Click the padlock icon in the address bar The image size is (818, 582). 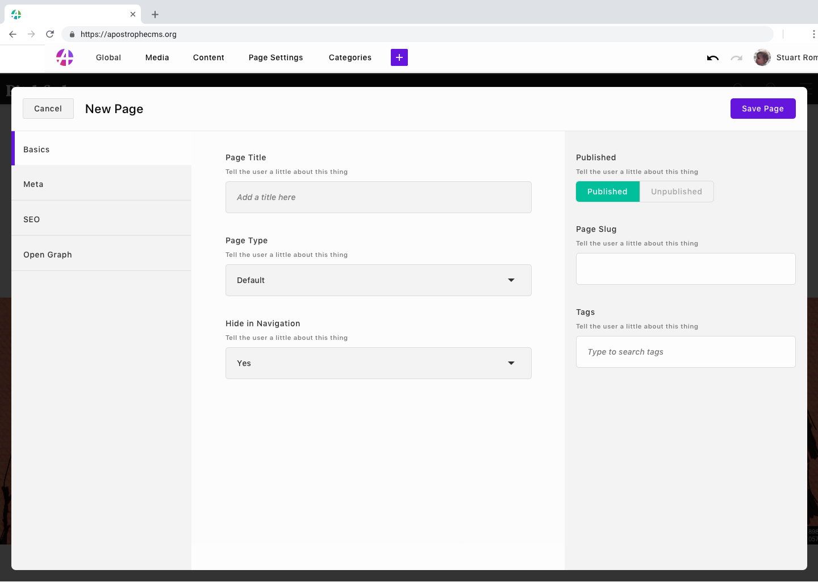coord(72,34)
